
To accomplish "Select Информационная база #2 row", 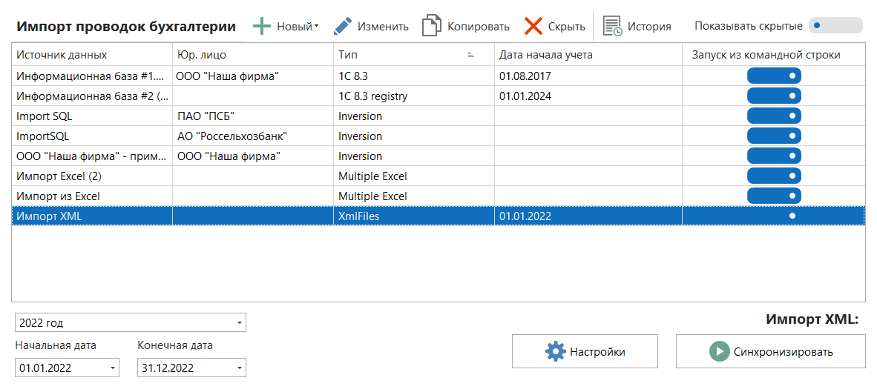I will tap(89, 96).
